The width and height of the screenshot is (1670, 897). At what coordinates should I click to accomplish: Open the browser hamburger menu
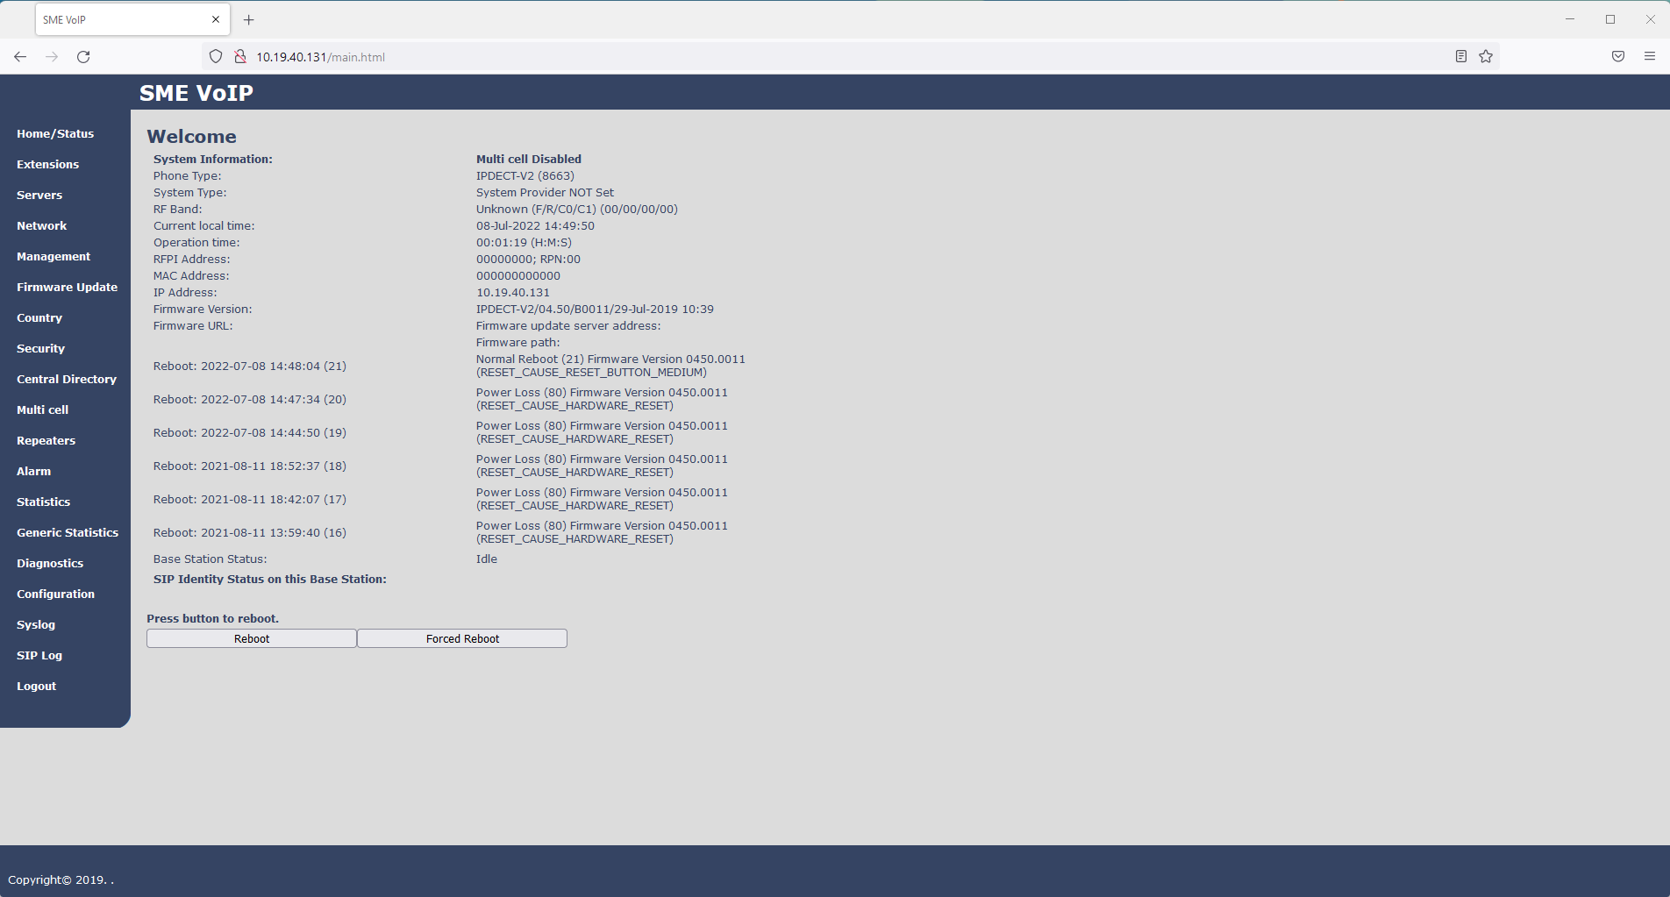[1650, 57]
